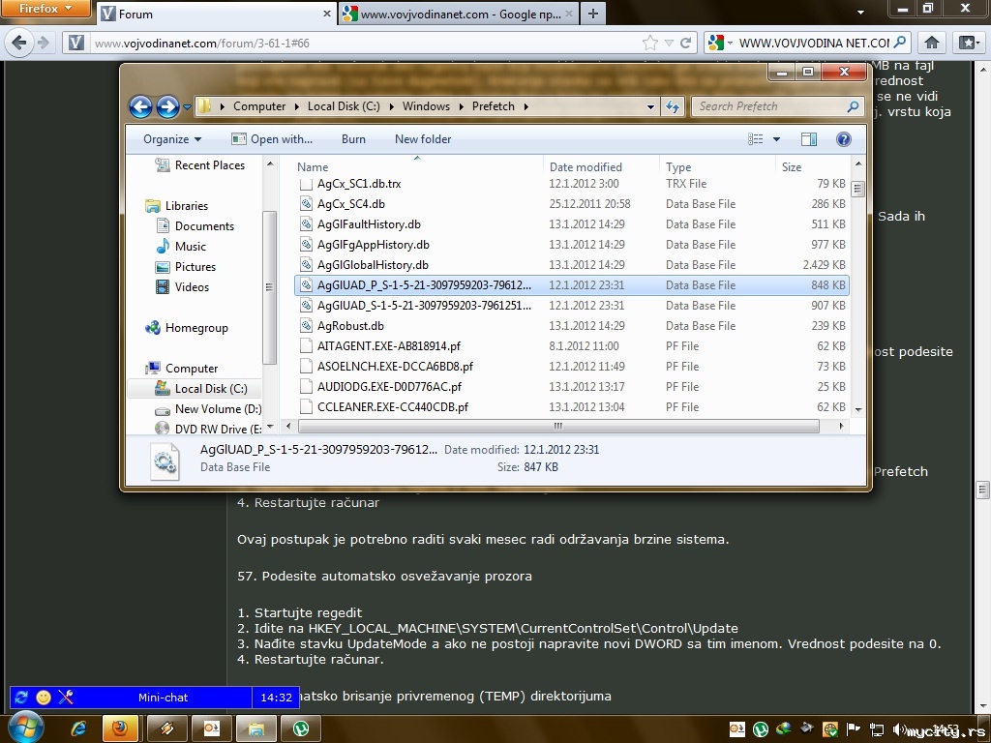Click Computer in the breadcrumb path
The image size is (991, 743).
point(259,106)
